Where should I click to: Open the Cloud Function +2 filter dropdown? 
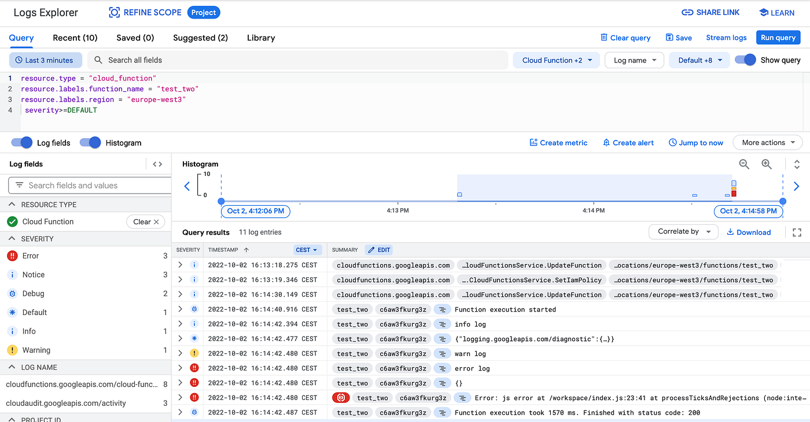tap(555, 60)
